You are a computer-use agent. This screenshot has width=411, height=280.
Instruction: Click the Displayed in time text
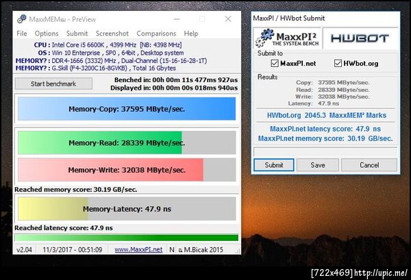(x=174, y=88)
